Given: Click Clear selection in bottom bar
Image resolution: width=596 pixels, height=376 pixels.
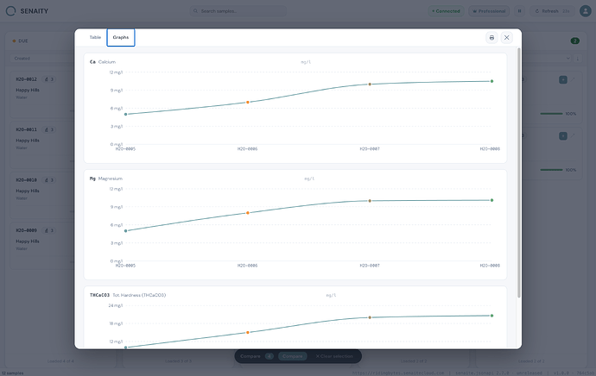Looking at the screenshot, I should coord(334,356).
